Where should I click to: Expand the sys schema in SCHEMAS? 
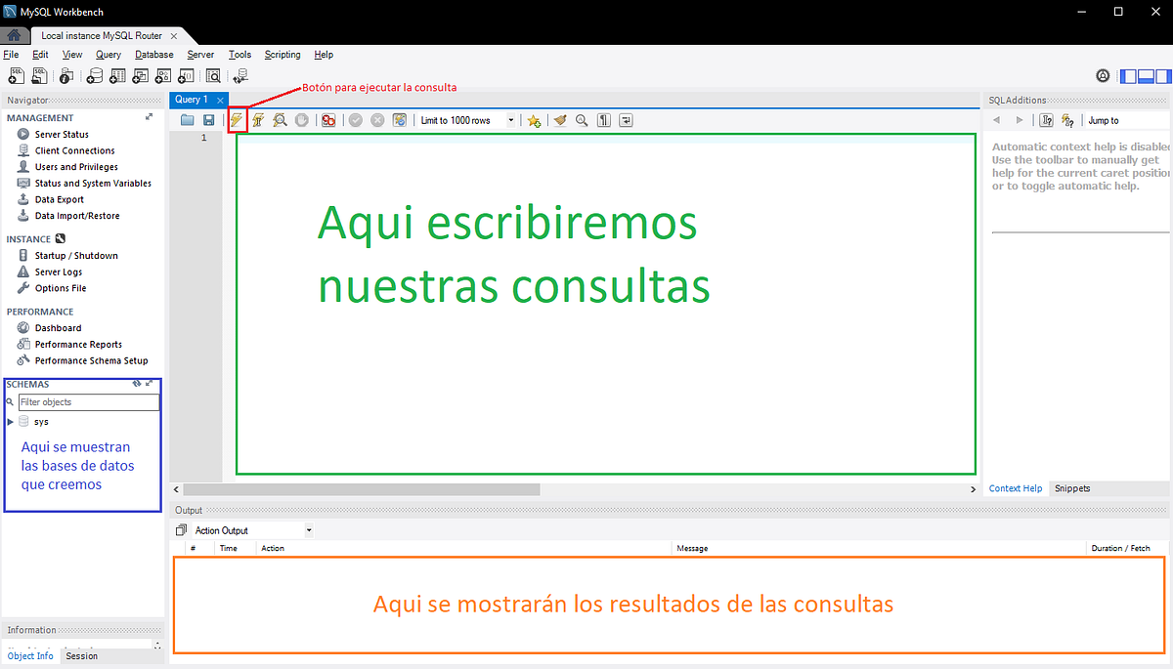10,421
